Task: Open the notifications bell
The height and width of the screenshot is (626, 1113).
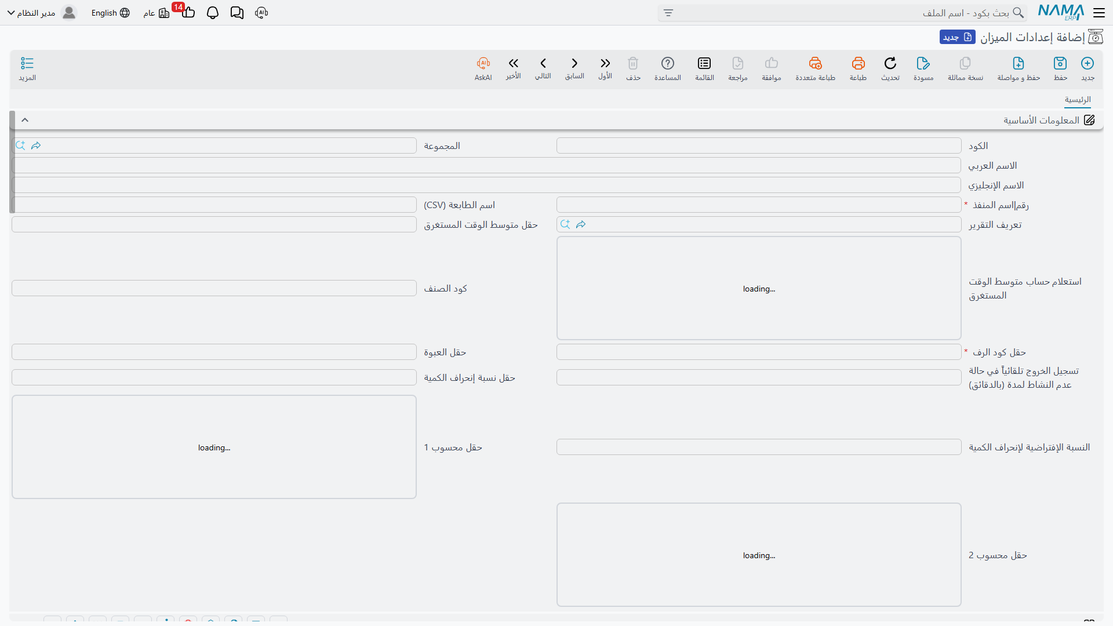Action: (x=213, y=13)
